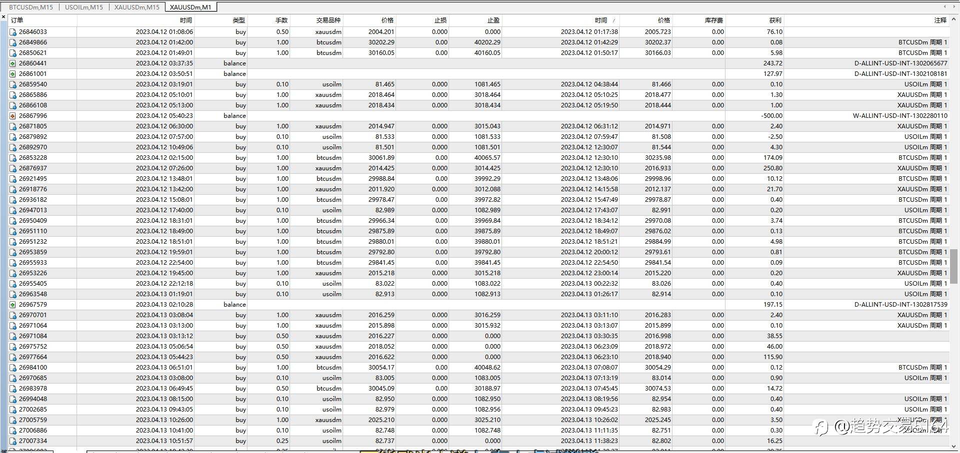This screenshot has height=453, width=960.
Task: Click the order icon for 26865886
Action: pos(13,95)
